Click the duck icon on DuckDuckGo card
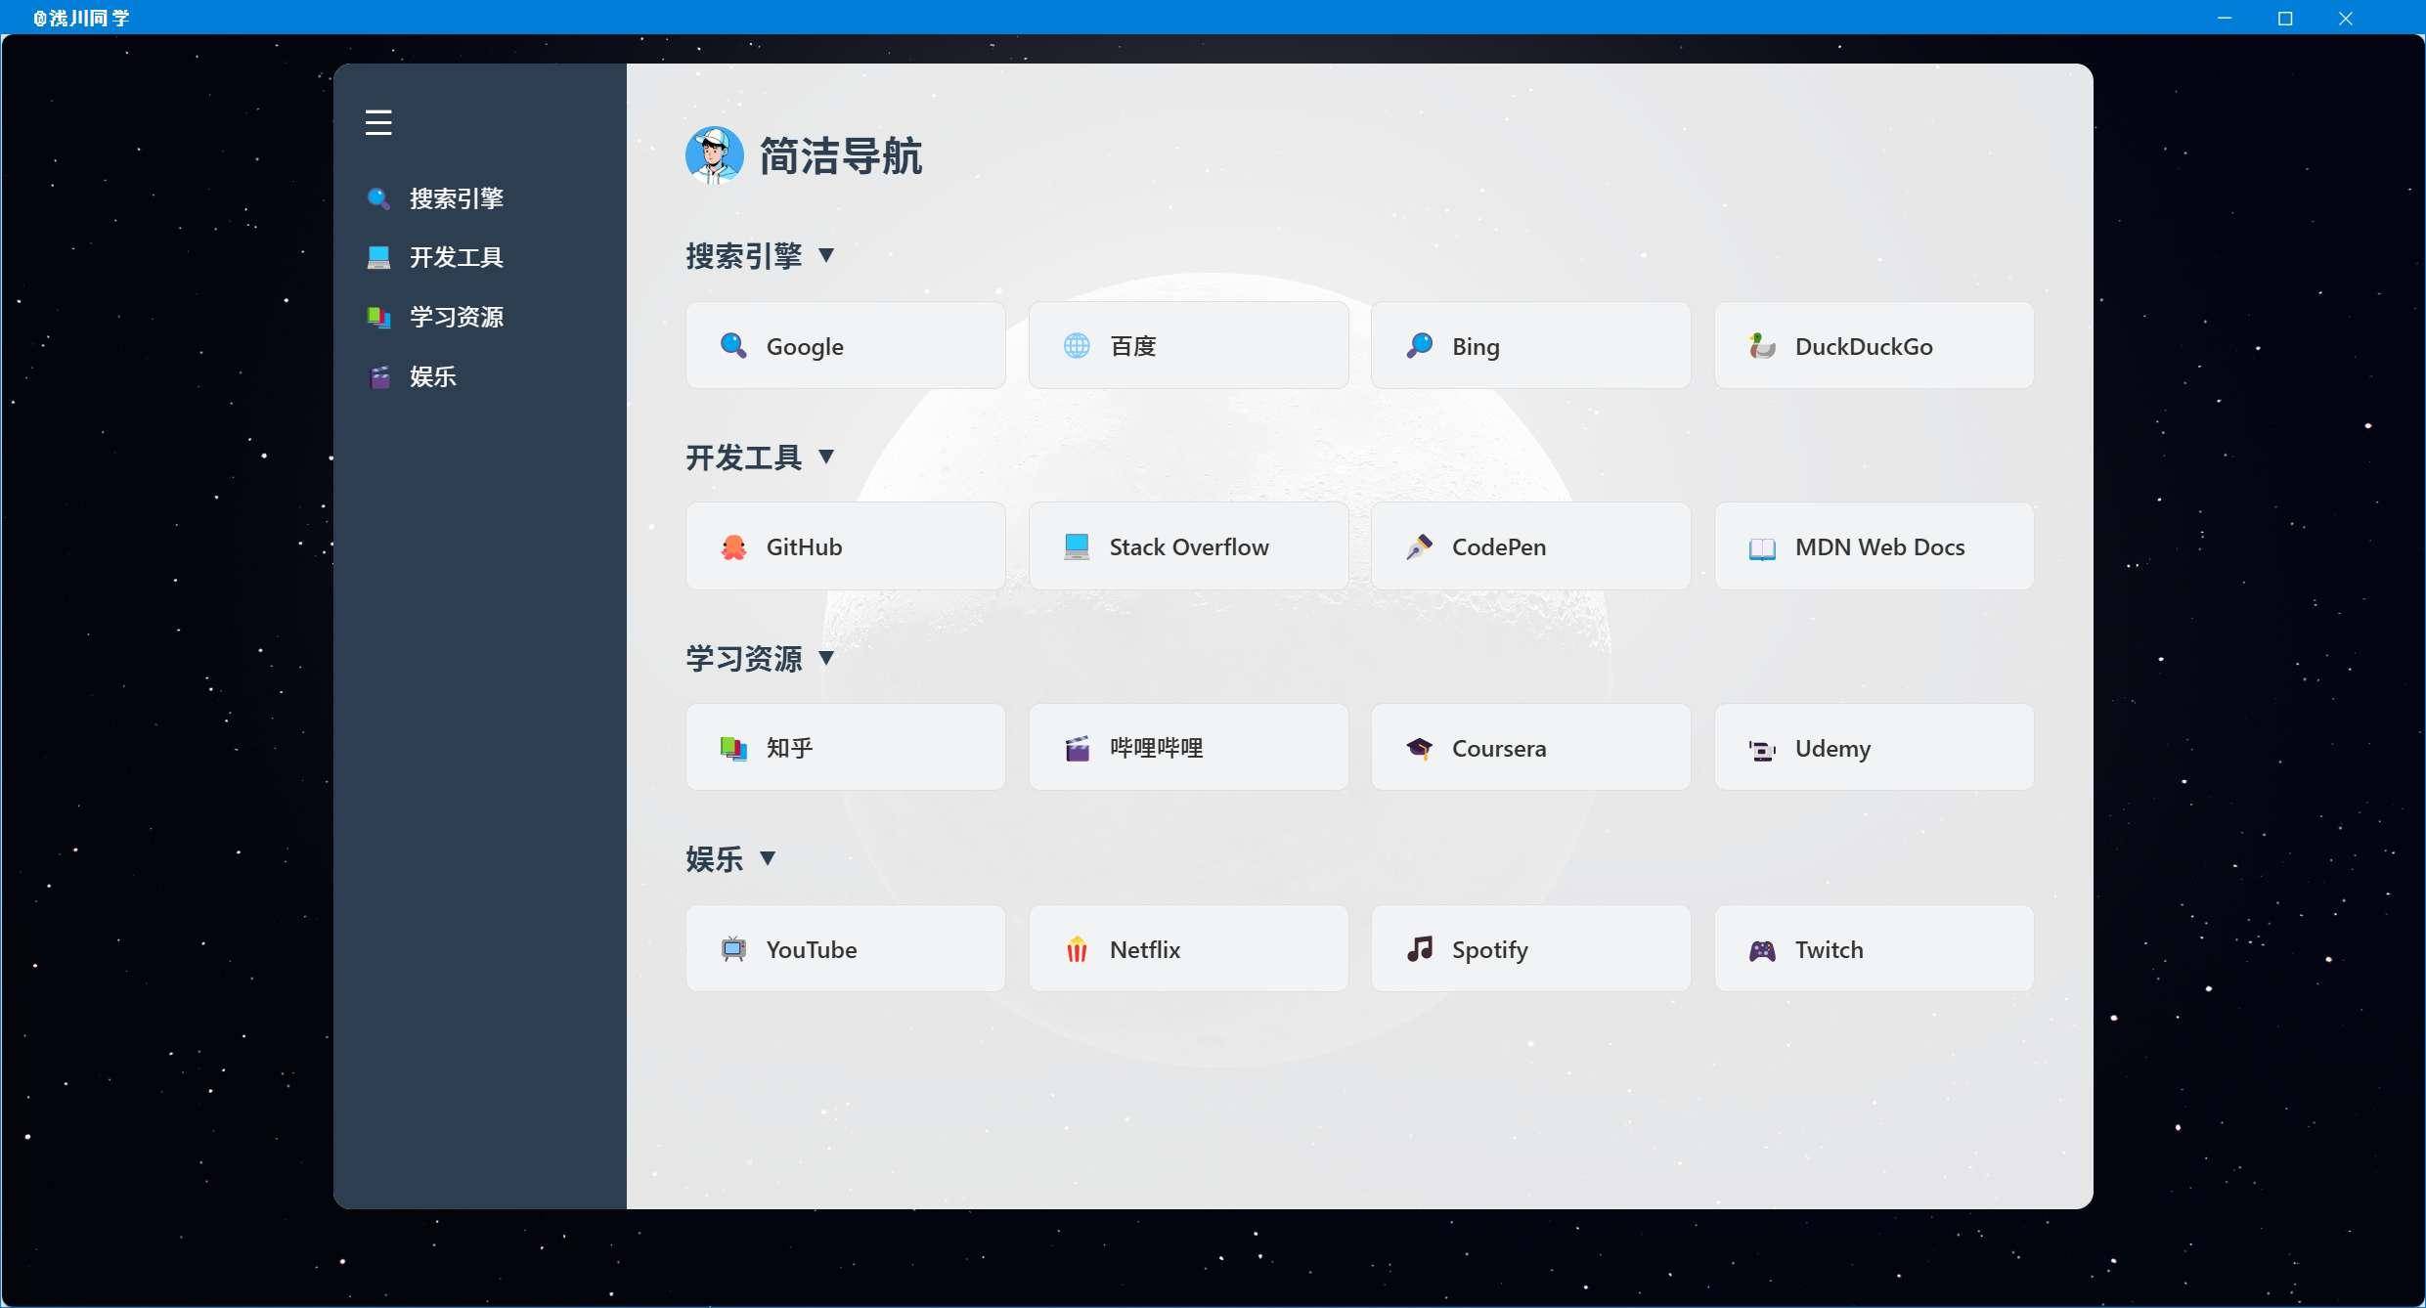This screenshot has width=2426, height=1308. (x=1762, y=345)
